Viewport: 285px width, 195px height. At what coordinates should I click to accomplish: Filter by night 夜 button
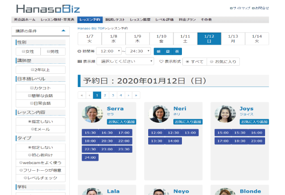click(x=177, y=51)
